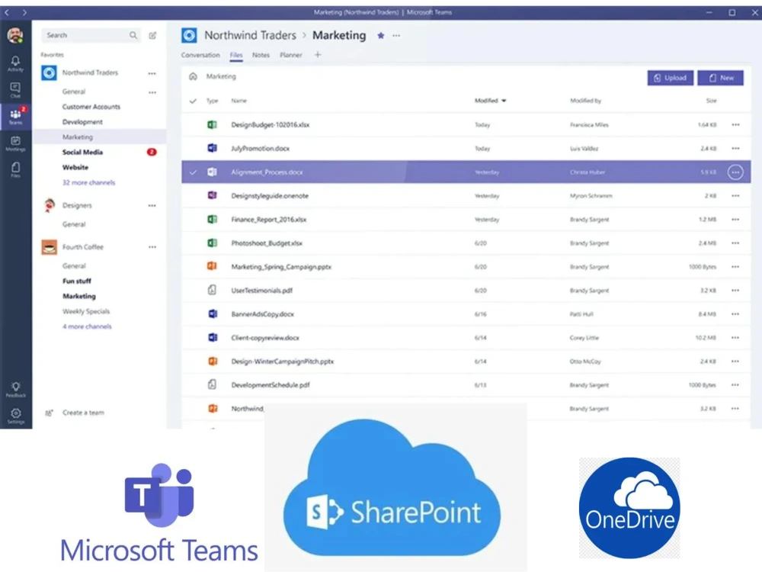762x572 pixels.
Task: Open the Modified column sort dropdown
Action: (503, 101)
